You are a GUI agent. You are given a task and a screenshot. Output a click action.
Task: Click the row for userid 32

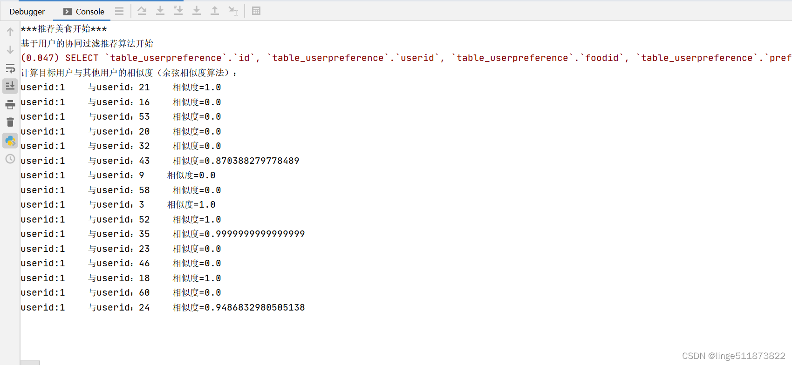[x=121, y=146]
